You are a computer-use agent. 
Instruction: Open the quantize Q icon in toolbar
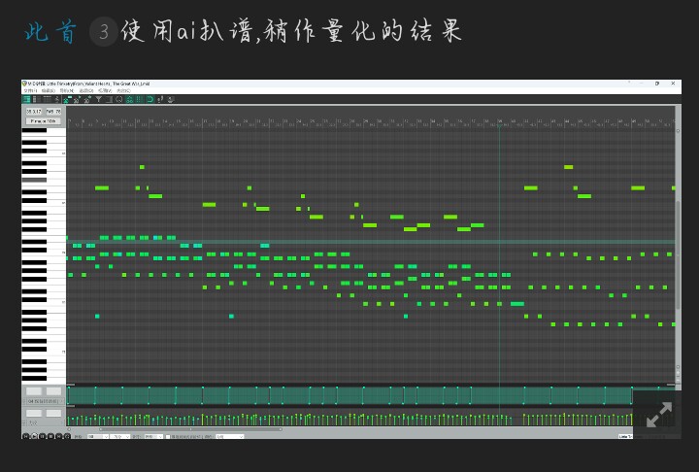119,99
